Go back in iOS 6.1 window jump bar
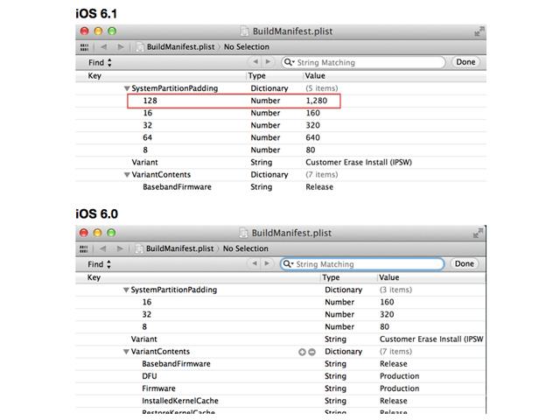The width and height of the screenshot is (560, 420). point(104,46)
